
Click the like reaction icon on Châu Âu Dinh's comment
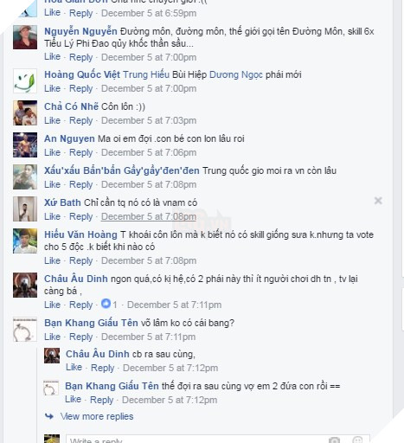coord(106,304)
